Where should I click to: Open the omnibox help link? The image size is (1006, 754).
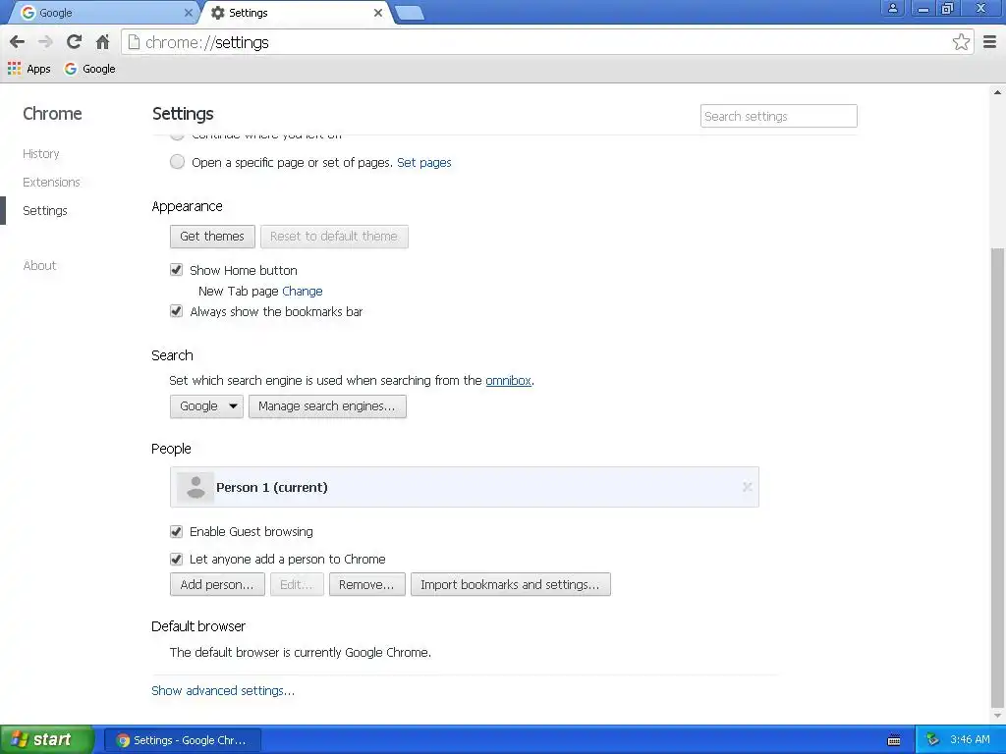point(508,380)
